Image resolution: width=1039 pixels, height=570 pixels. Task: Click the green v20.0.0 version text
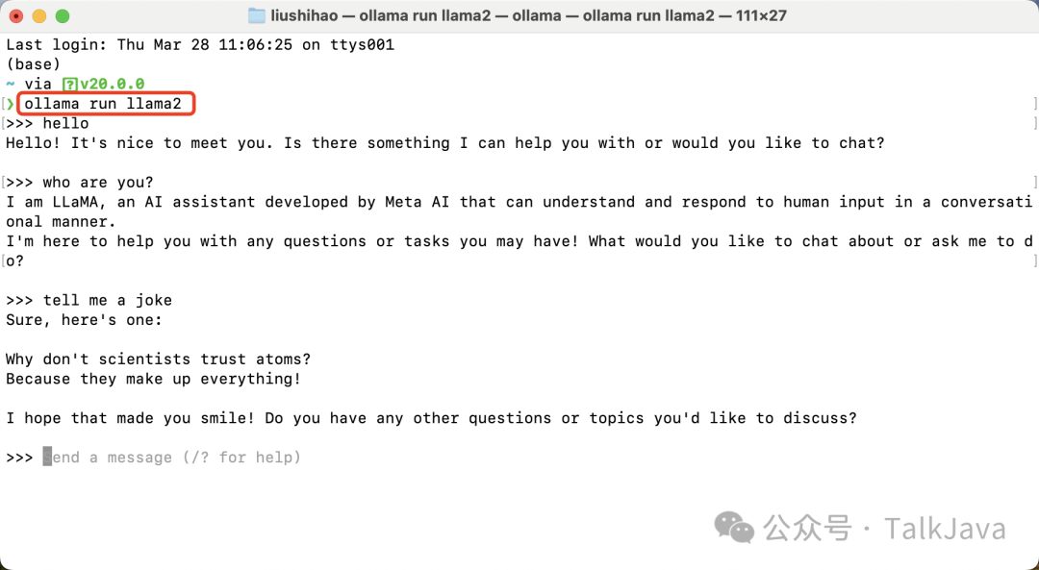pyautogui.click(x=112, y=85)
